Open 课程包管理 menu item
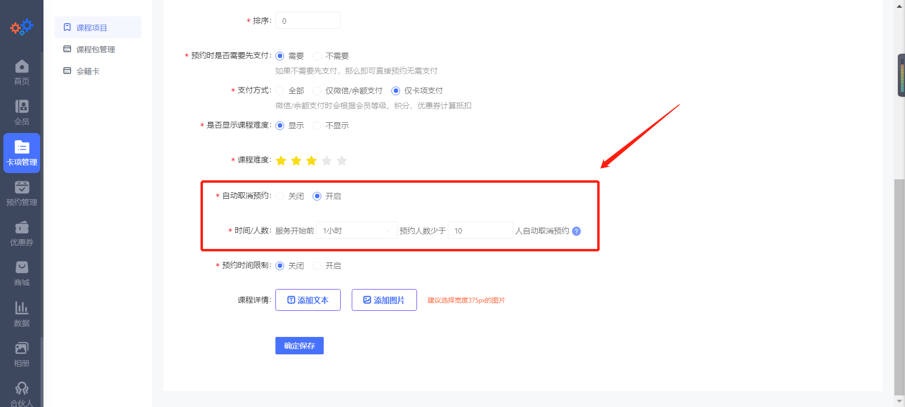 (95, 49)
